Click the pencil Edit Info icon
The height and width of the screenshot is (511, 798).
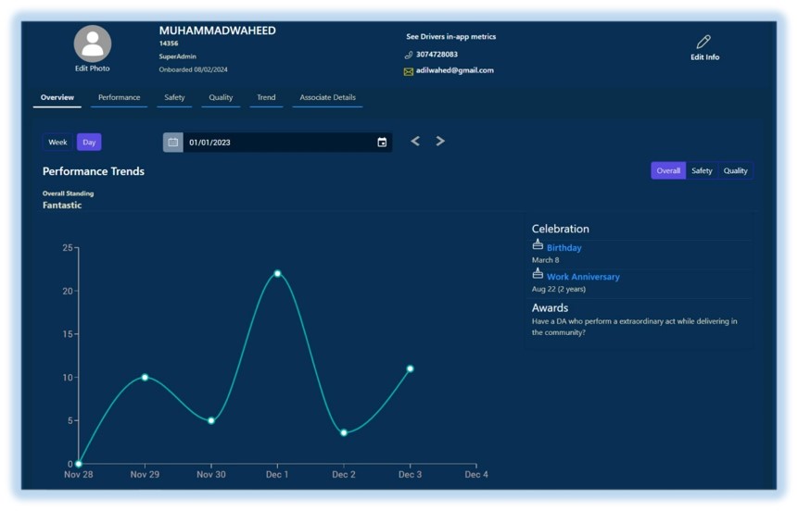(x=703, y=42)
